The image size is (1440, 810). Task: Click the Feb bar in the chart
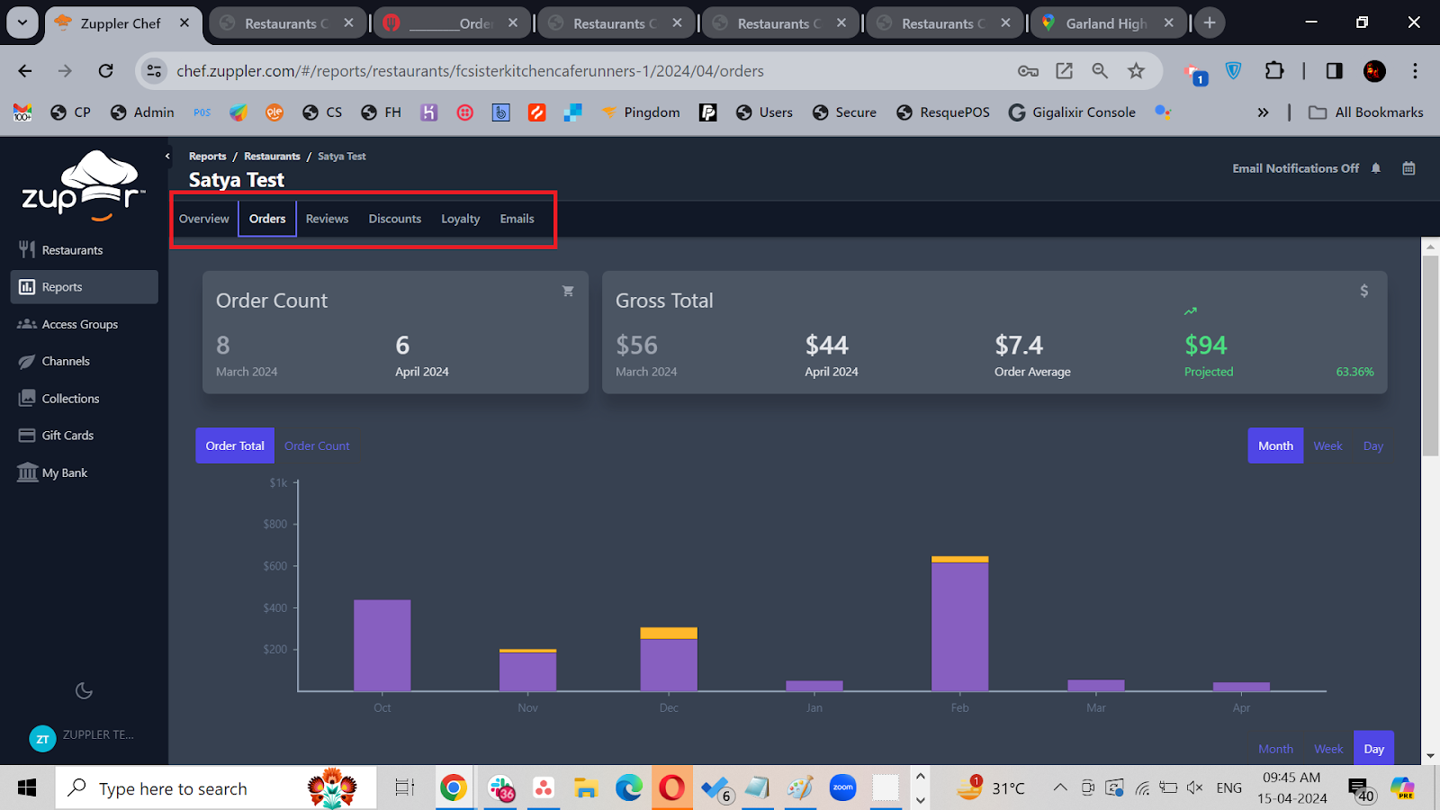pyautogui.click(x=959, y=624)
